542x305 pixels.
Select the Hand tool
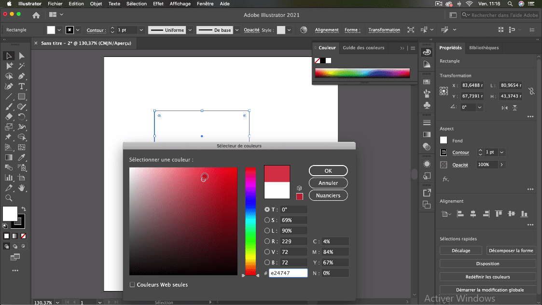point(22,188)
